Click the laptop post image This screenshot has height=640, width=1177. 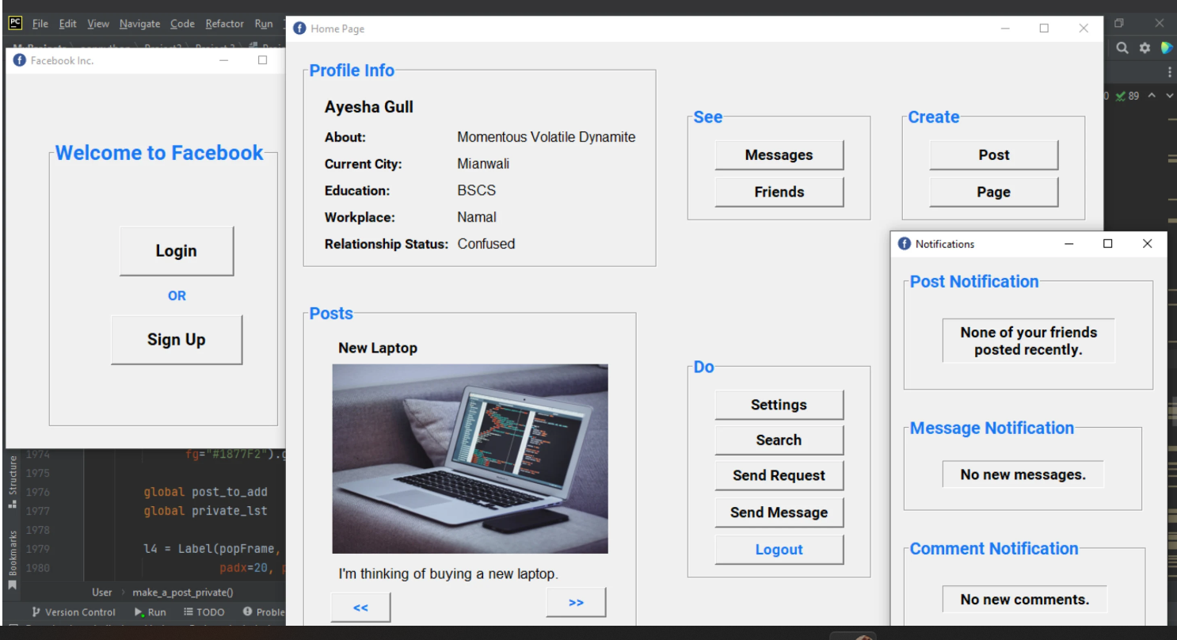tap(470, 459)
